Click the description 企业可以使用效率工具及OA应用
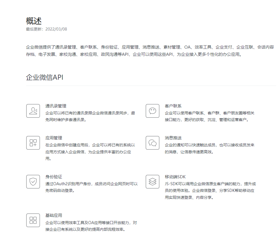The height and width of the screenshot is (236, 280). tap(91, 226)
